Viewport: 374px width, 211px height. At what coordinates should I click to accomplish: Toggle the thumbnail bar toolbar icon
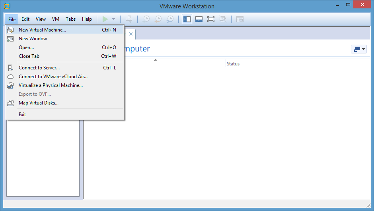pyautogui.click(x=199, y=19)
